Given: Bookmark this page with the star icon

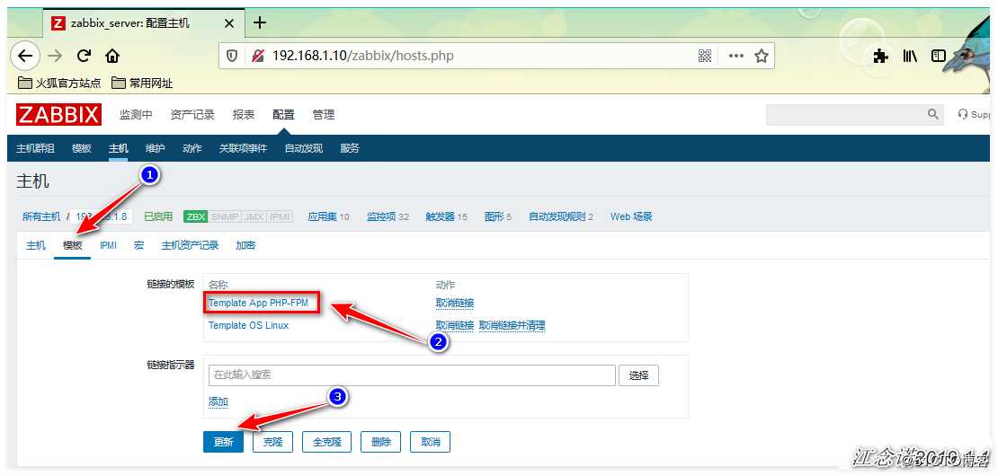Looking at the screenshot, I should pyautogui.click(x=762, y=56).
